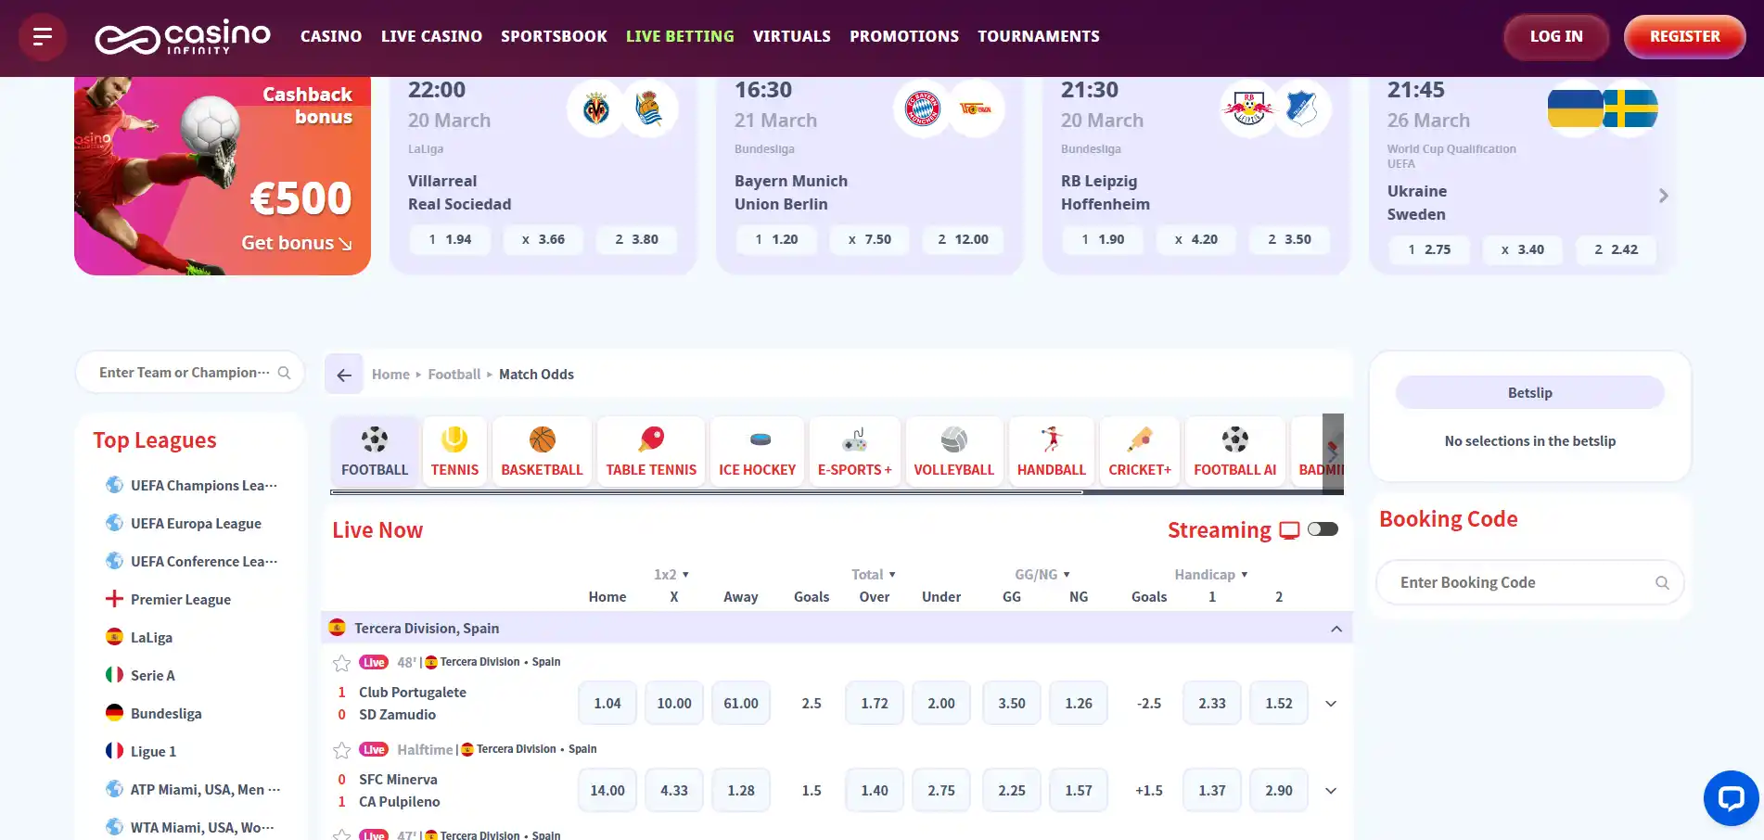This screenshot has width=1764, height=840.
Task: Open the hamburger menu icon
Action: (42, 37)
